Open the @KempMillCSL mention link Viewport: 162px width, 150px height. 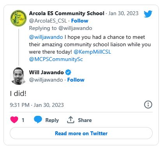(92, 52)
